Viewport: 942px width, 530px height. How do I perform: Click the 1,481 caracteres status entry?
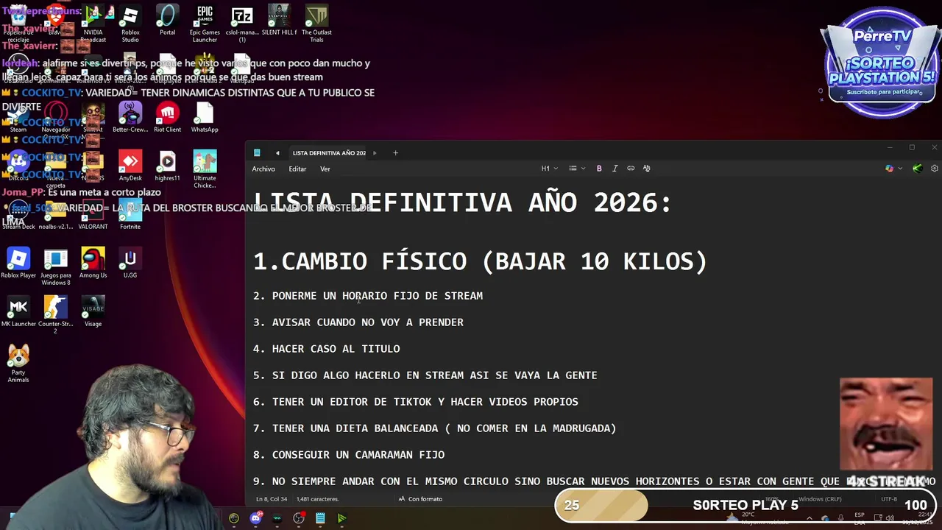click(318, 499)
